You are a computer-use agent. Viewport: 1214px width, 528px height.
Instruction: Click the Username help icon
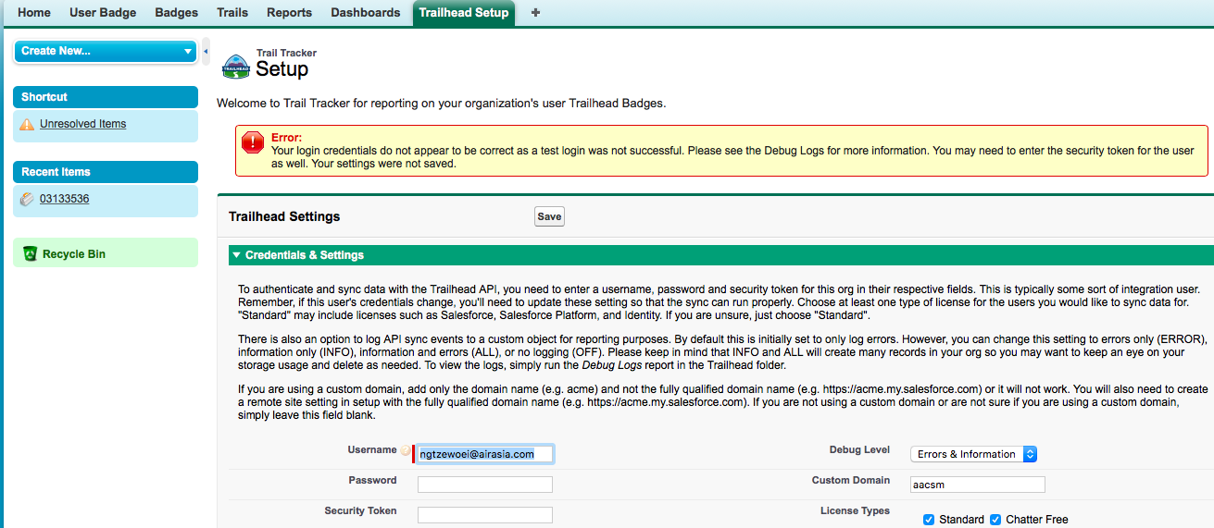406,450
